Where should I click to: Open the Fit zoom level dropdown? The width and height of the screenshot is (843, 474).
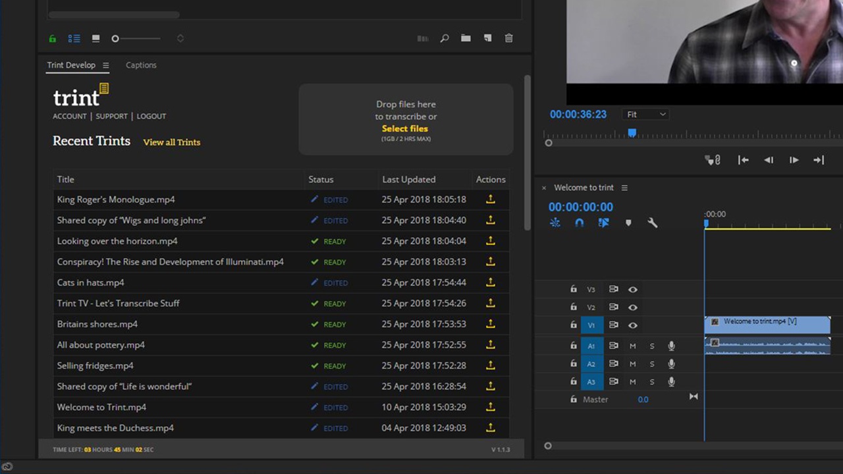(x=645, y=115)
